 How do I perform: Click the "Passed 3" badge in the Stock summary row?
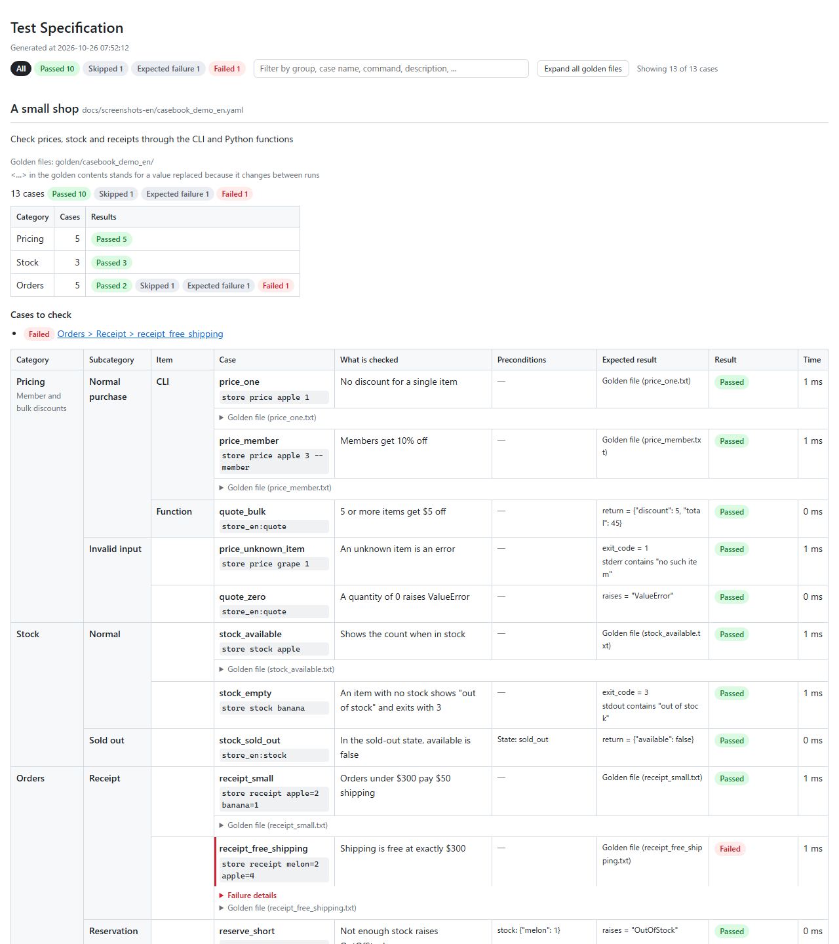coord(111,263)
